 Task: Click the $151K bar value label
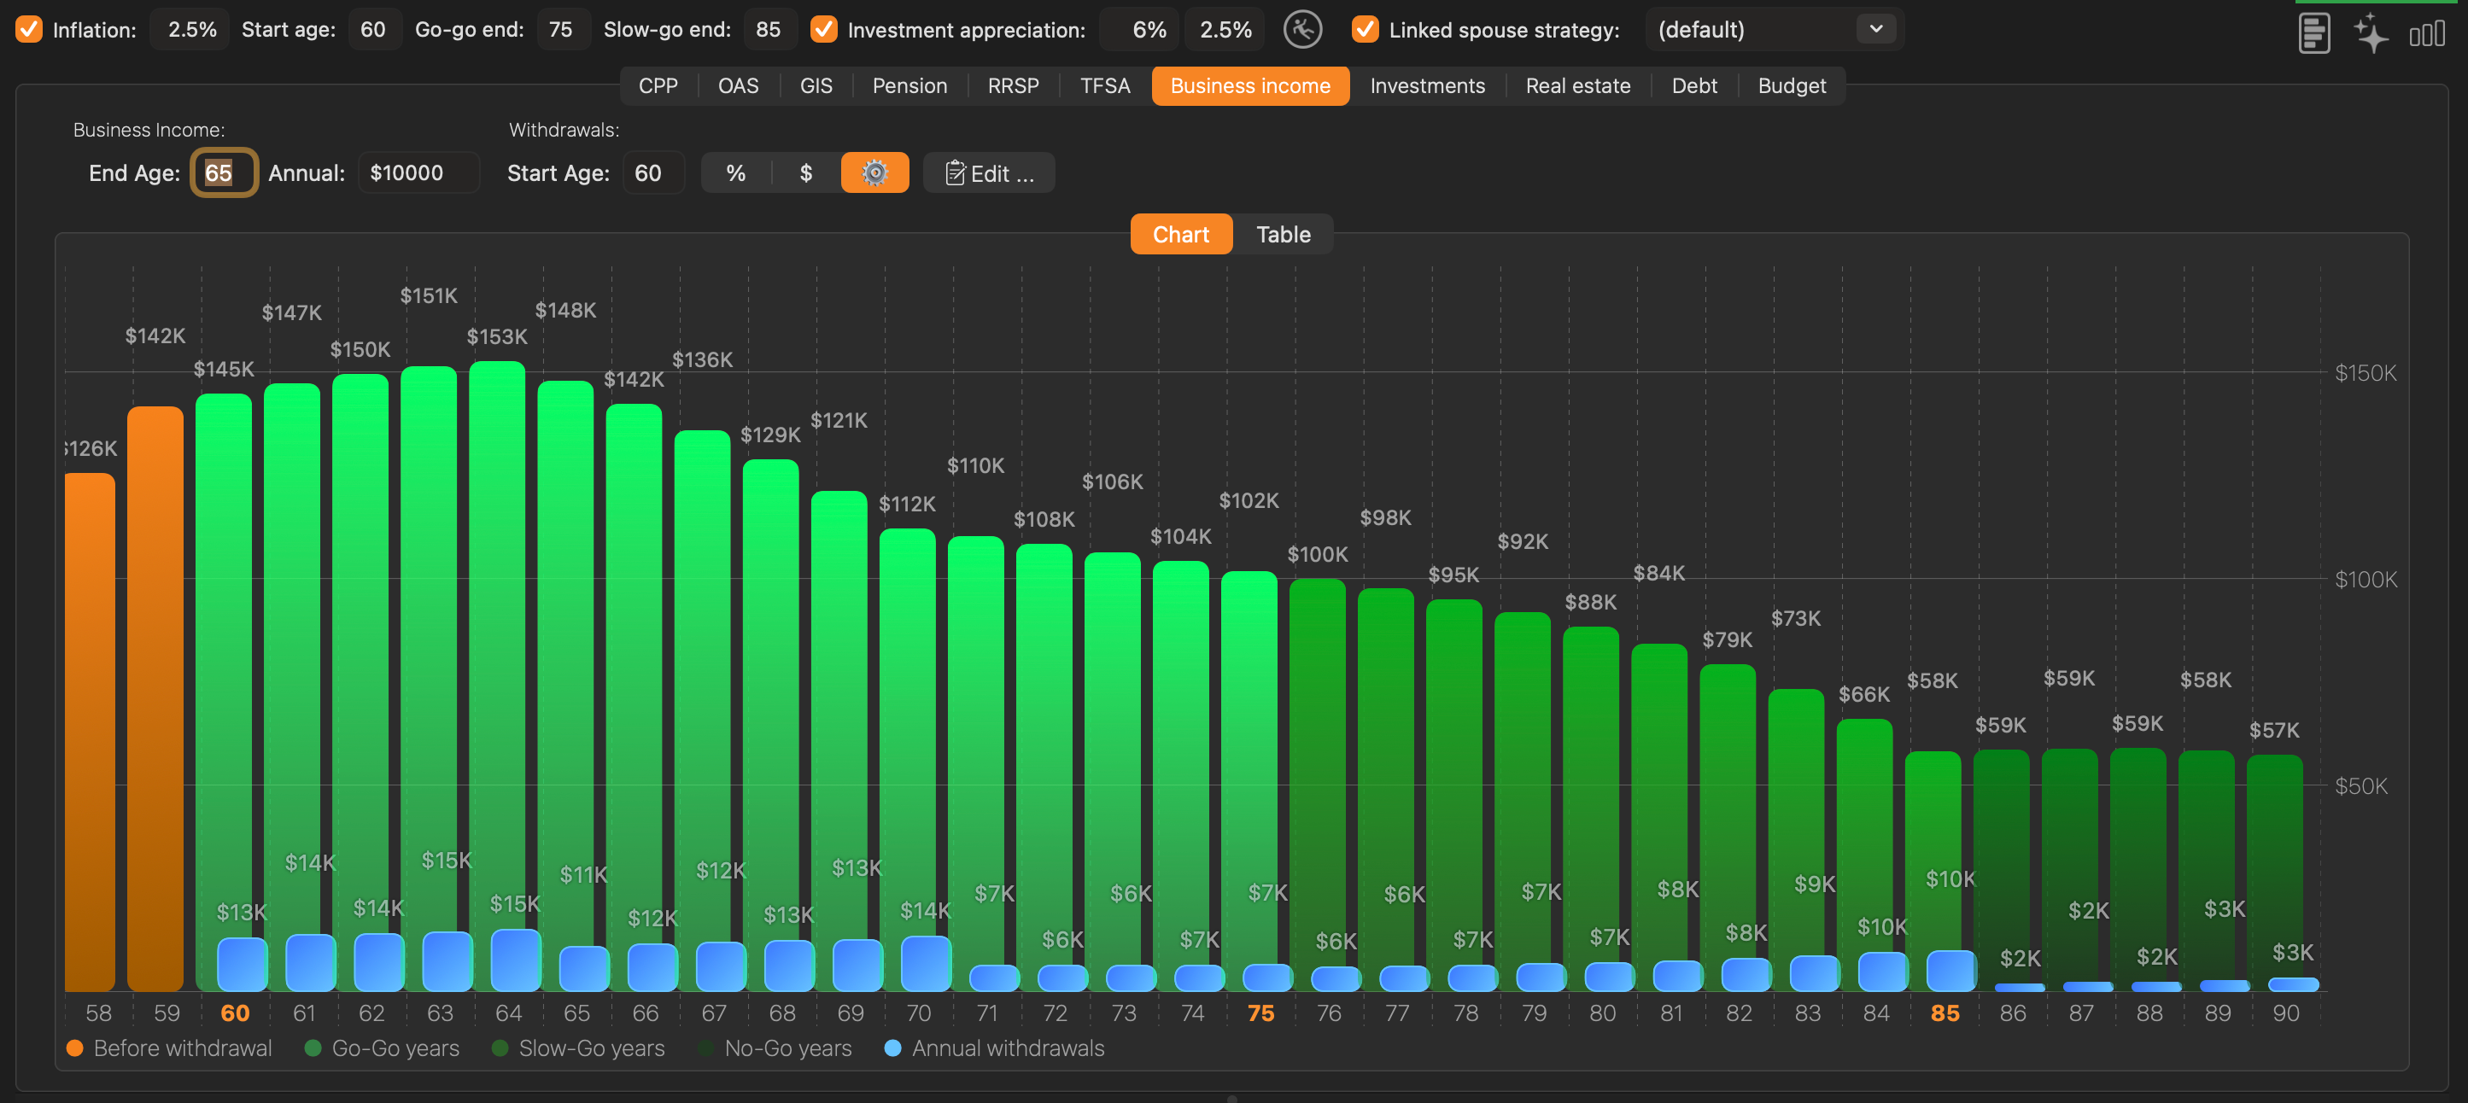428,296
